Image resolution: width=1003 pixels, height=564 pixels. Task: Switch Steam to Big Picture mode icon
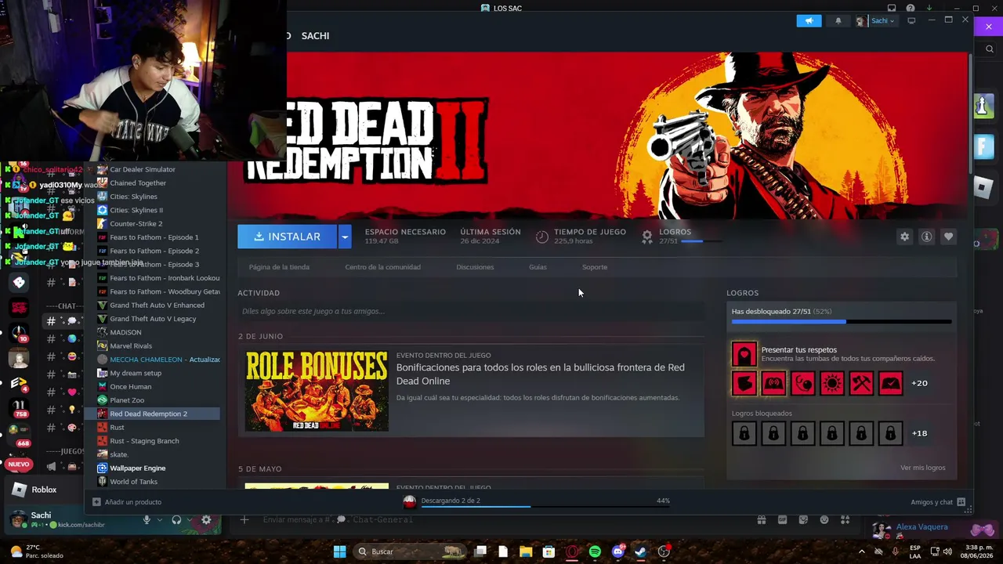click(x=911, y=21)
